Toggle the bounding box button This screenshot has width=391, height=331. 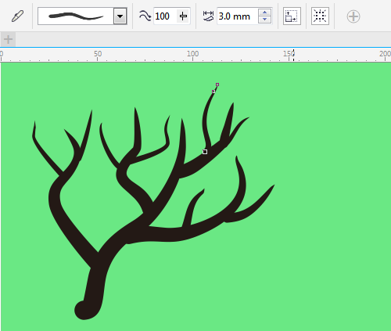tap(320, 16)
